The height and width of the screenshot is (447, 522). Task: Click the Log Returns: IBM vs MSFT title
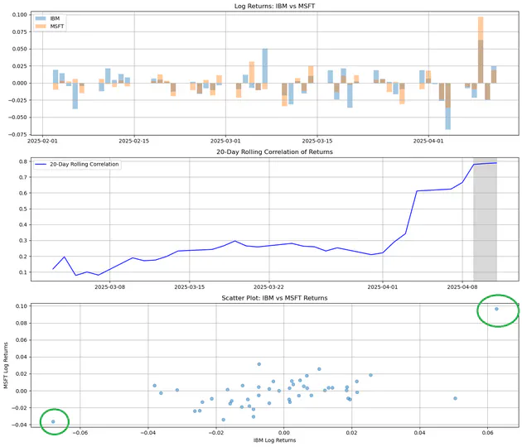pyautogui.click(x=274, y=6)
